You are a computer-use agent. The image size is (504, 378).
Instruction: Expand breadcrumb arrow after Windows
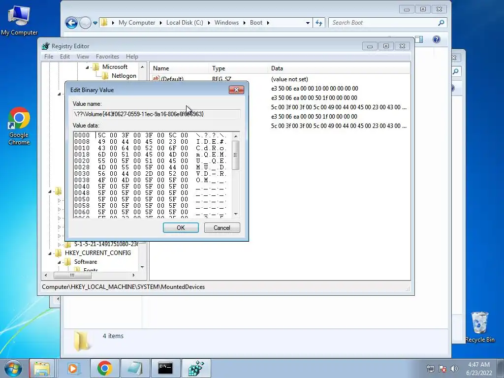pyautogui.click(x=244, y=23)
